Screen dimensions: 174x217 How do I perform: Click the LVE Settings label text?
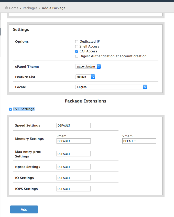click(24, 109)
